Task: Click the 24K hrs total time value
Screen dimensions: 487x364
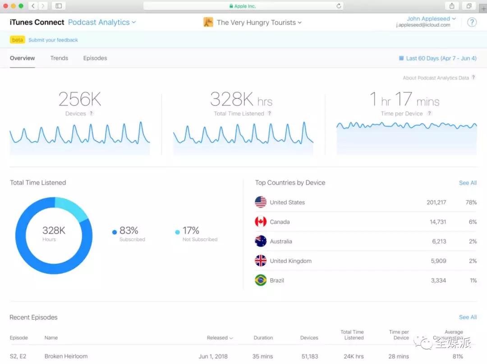Action: [354, 356]
